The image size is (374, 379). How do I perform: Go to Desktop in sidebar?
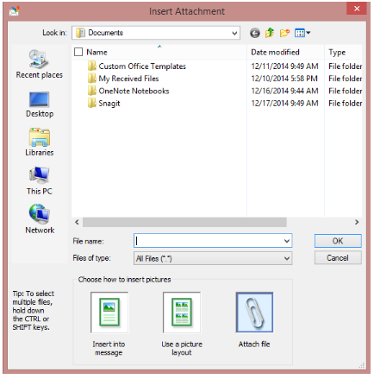point(40,104)
